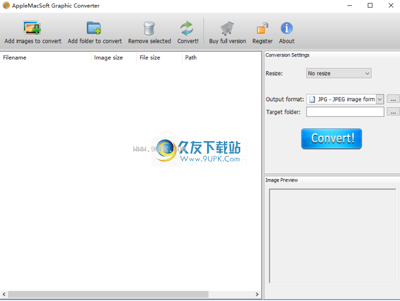The height and width of the screenshot is (301, 400).
Task: Sort by the Image size column header
Action: point(114,58)
